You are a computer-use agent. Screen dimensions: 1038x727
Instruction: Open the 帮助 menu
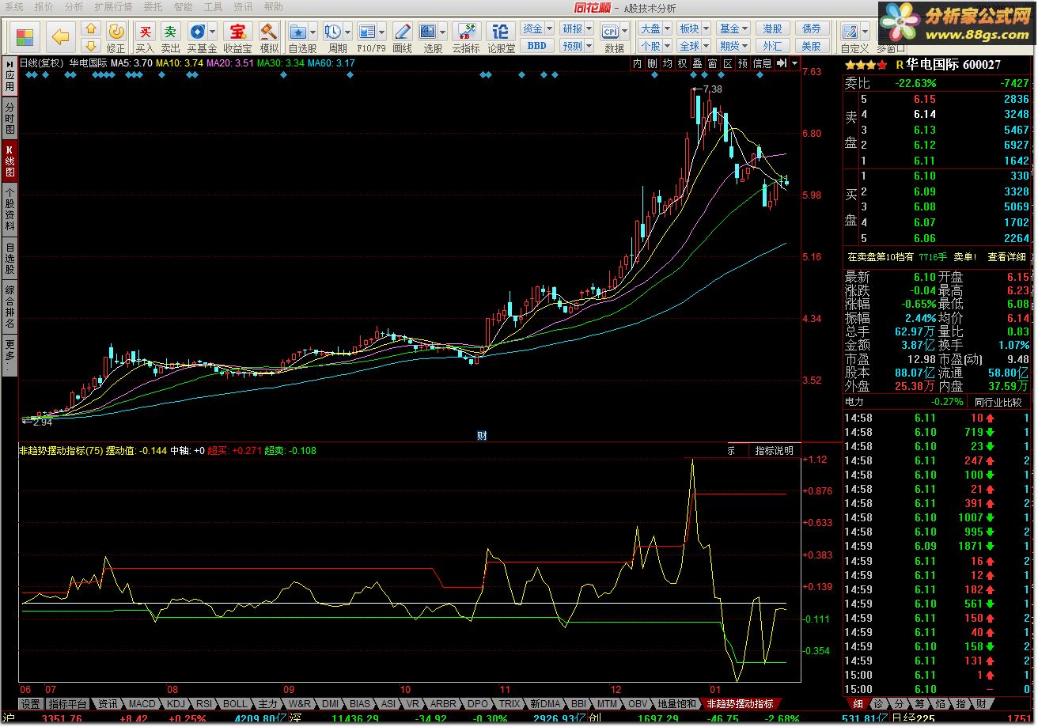[273, 6]
